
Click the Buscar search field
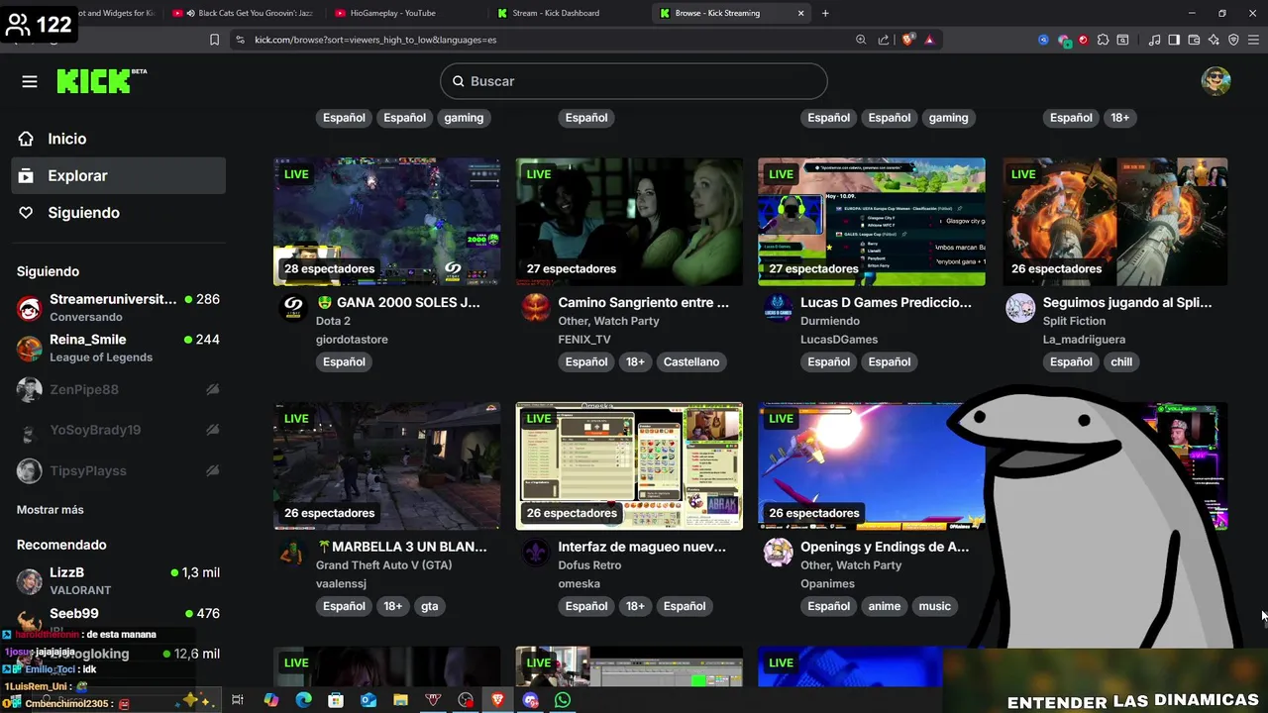point(634,81)
